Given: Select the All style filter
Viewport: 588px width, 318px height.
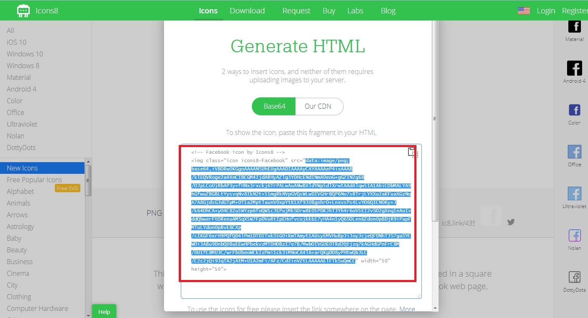Looking at the screenshot, I should click(x=10, y=31).
